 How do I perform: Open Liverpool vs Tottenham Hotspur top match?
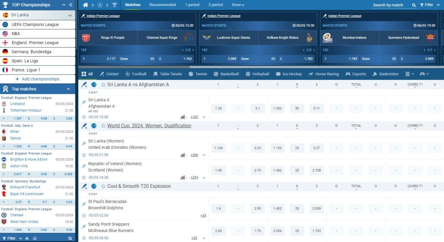[x=38, y=107]
